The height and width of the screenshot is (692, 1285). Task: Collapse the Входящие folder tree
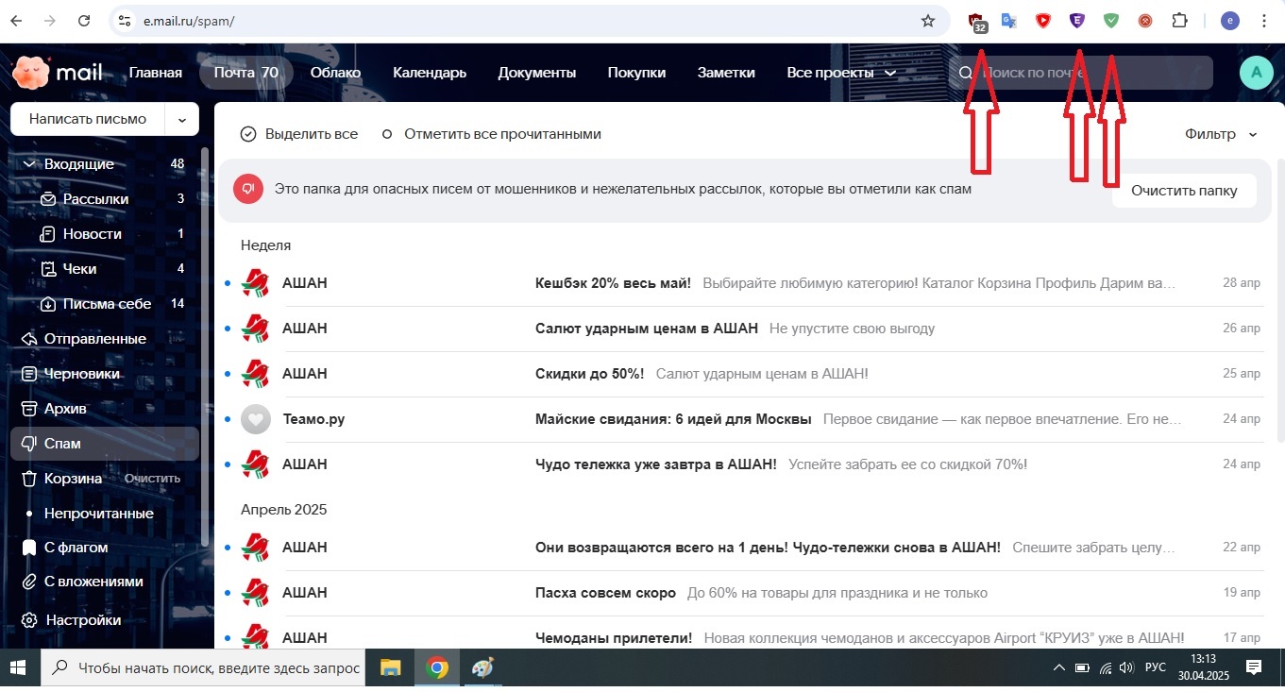(28, 164)
